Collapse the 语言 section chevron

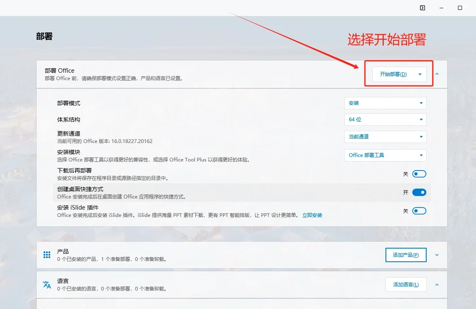pos(437,284)
